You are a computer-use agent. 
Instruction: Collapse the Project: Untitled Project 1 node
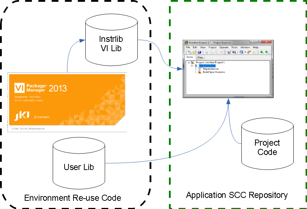(x=189, y=63)
